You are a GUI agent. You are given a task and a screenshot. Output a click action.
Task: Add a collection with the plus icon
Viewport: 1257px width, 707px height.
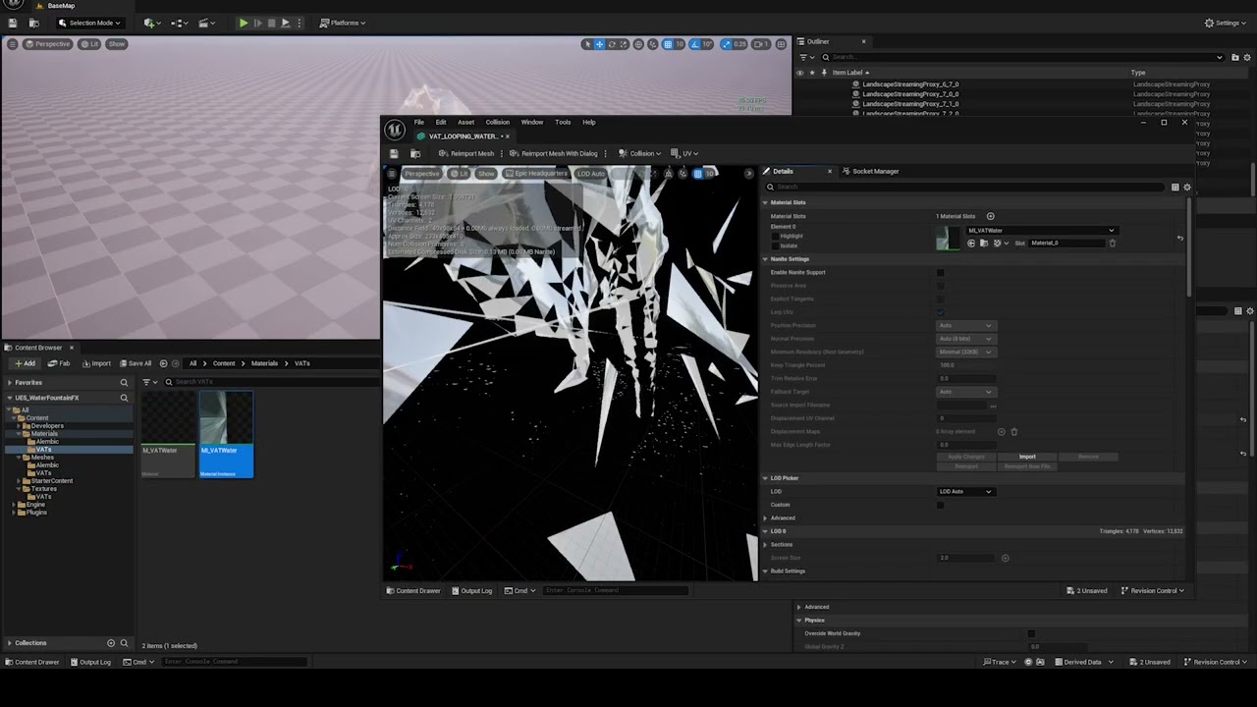110,643
